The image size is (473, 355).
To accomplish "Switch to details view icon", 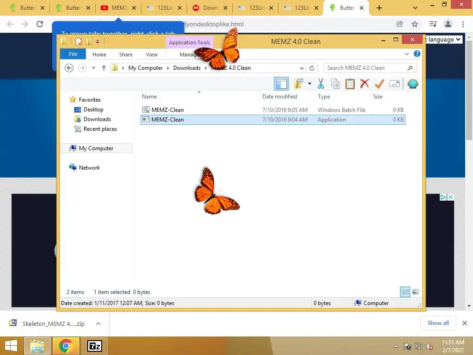I will (x=405, y=292).
